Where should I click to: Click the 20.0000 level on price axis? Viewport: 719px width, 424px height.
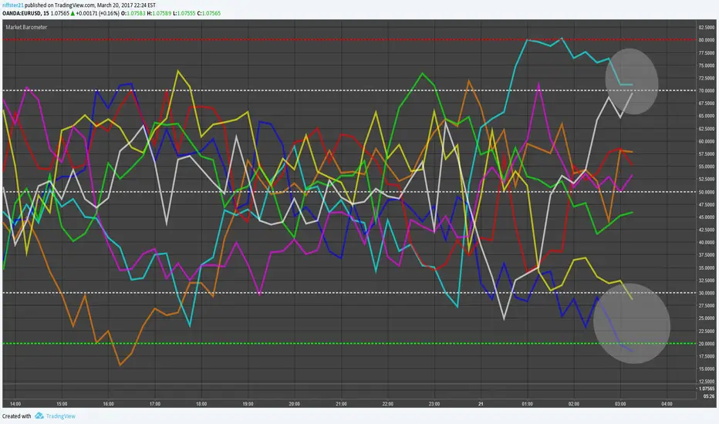coord(706,344)
